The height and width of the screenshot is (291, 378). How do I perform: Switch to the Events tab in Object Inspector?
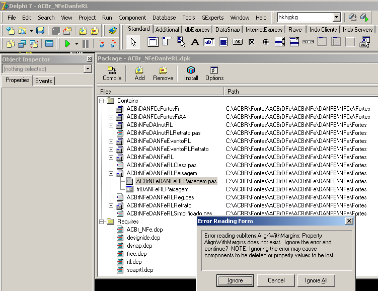44,81
